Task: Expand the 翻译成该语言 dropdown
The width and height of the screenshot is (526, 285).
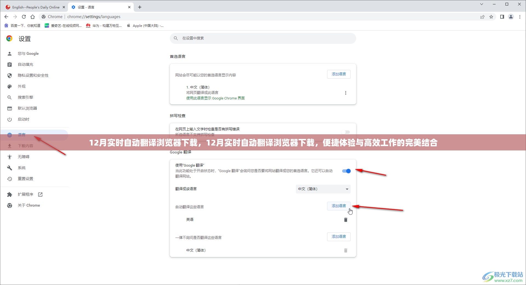Action: (323, 189)
